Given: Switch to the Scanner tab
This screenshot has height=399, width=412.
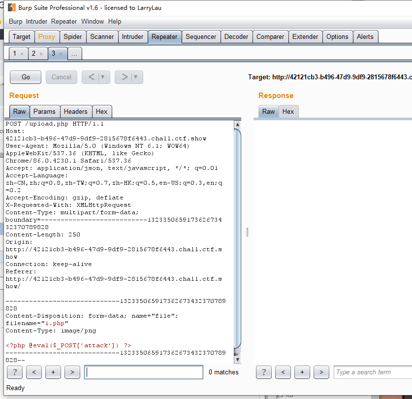Looking at the screenshot, I should coord(102,37).
